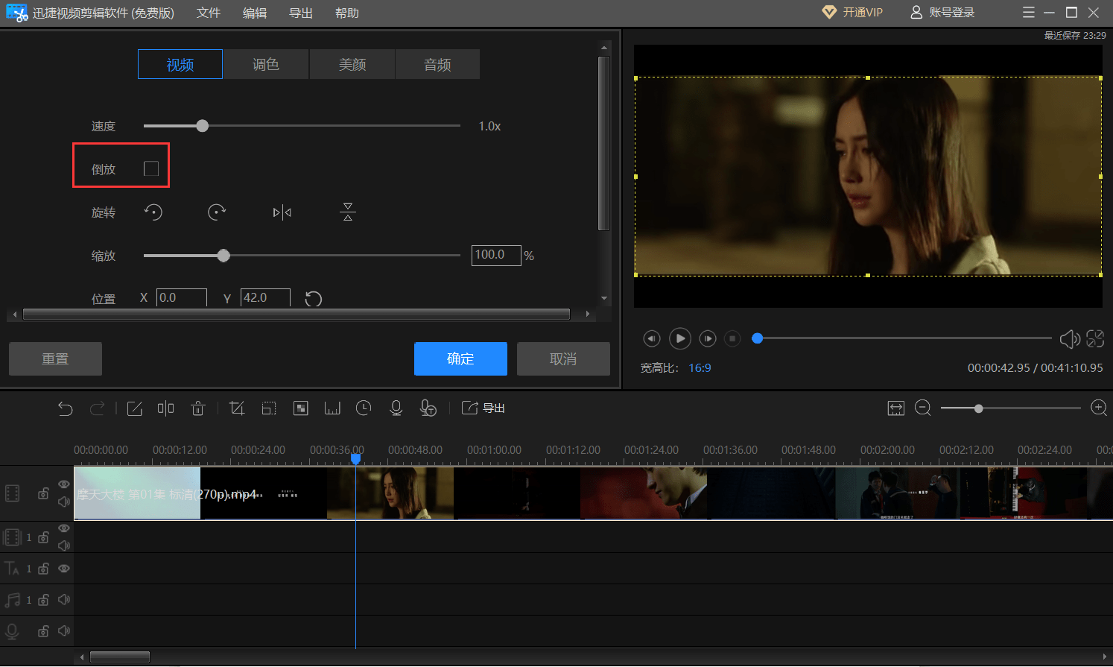Switch to the 调色 tab

[266, 65]
